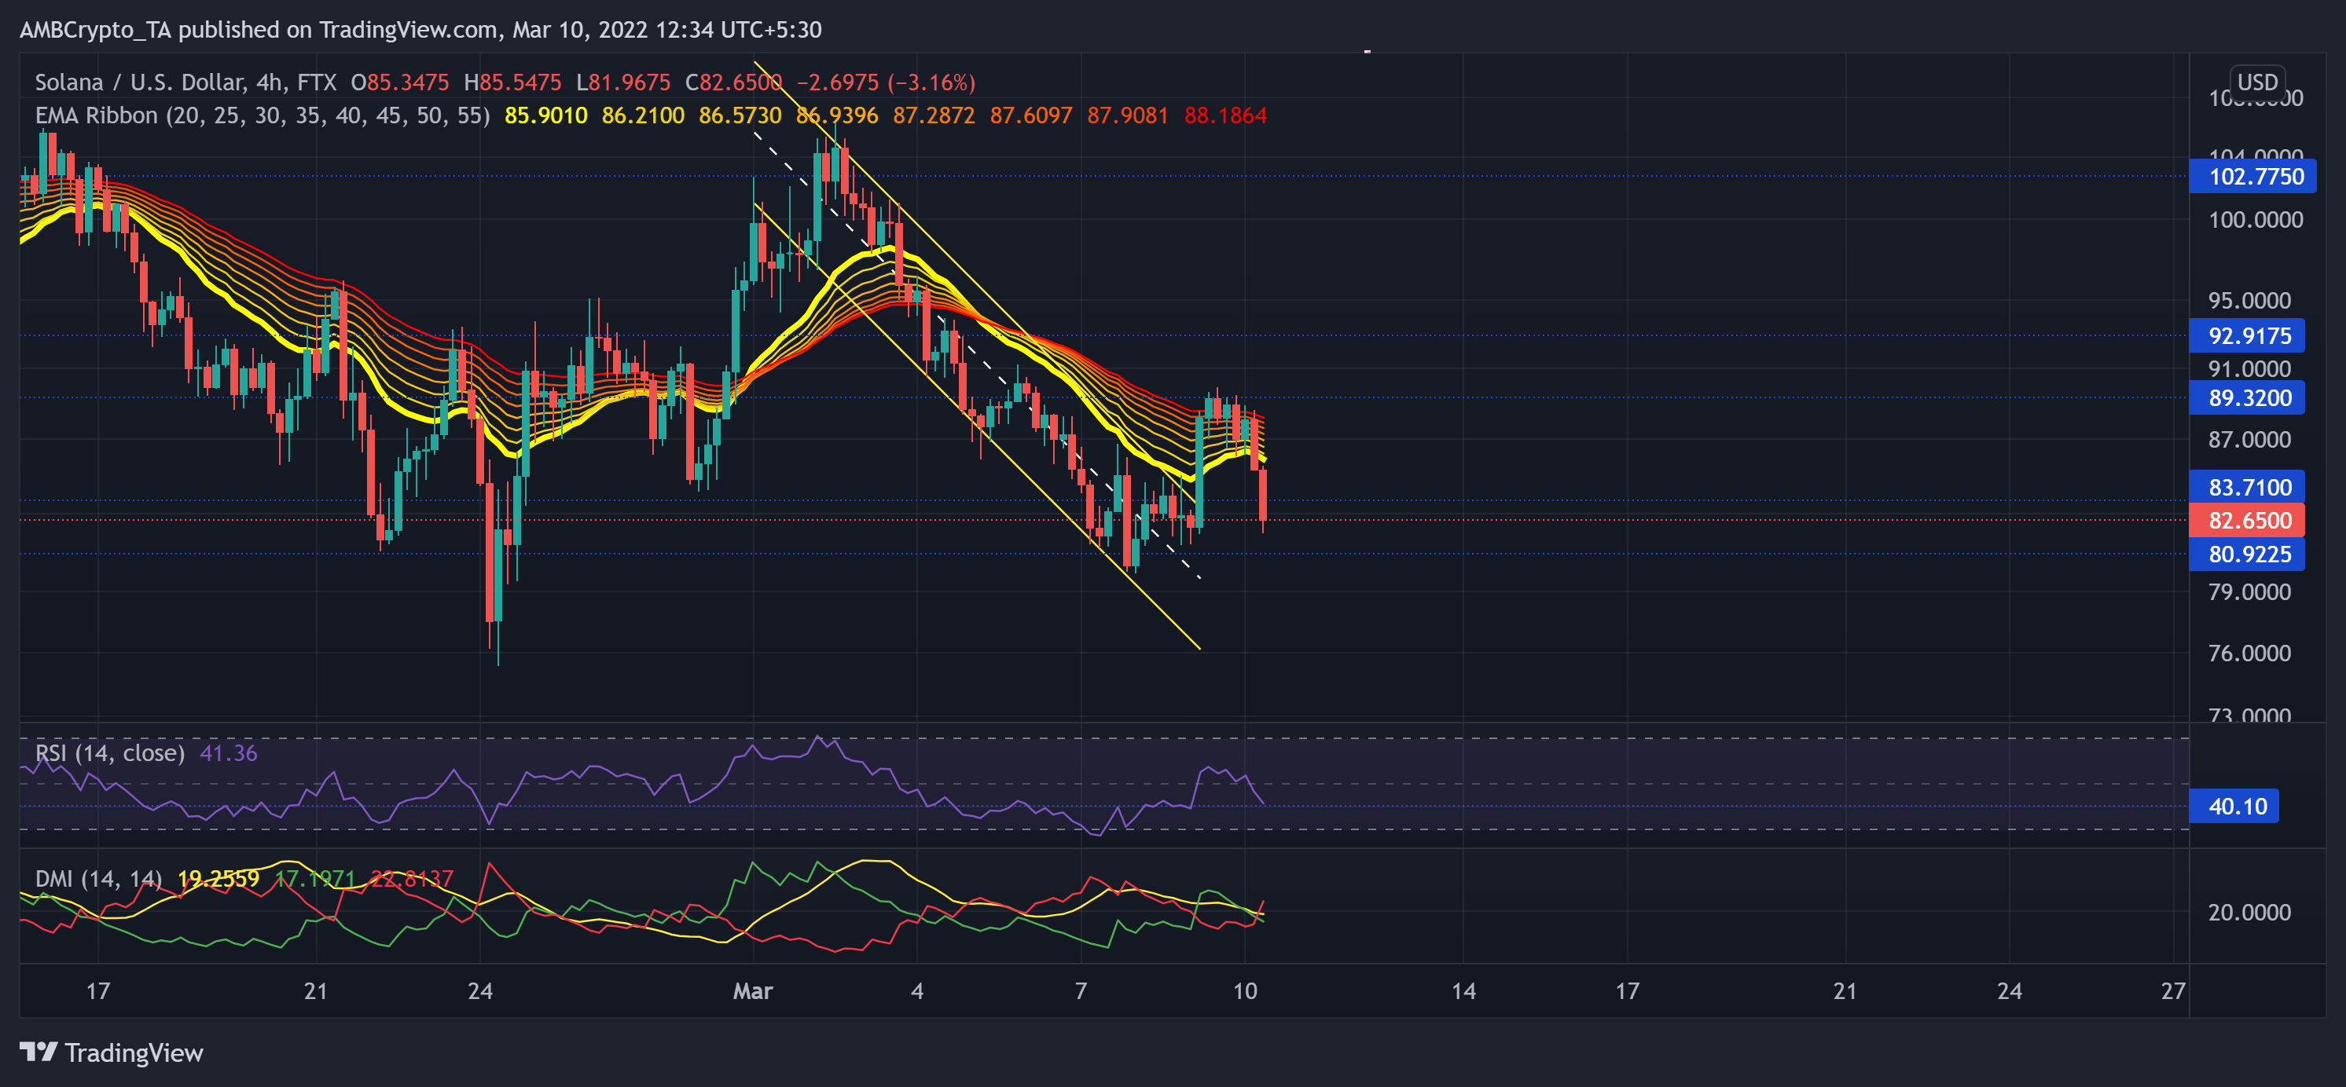Click the Solana / U.S. Dollar symbol title
2346x1087 pixels.
pos(138,82)
